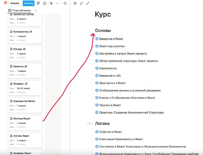Click the Is empty field on Погода JS card
Image resolution: width=203 pixels, height=155 pixels.
click(21, 57)
